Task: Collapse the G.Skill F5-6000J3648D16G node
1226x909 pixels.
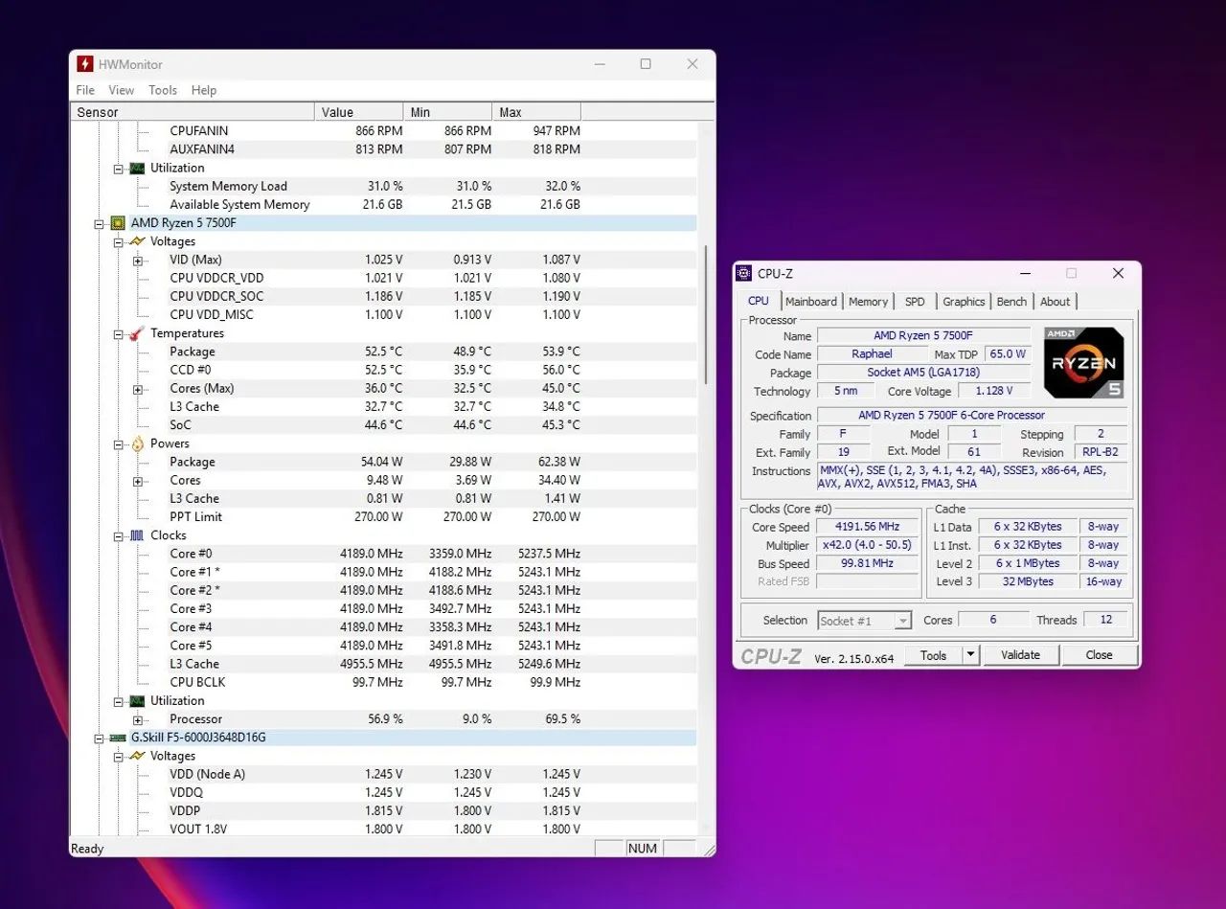Action: coord(100,739)
